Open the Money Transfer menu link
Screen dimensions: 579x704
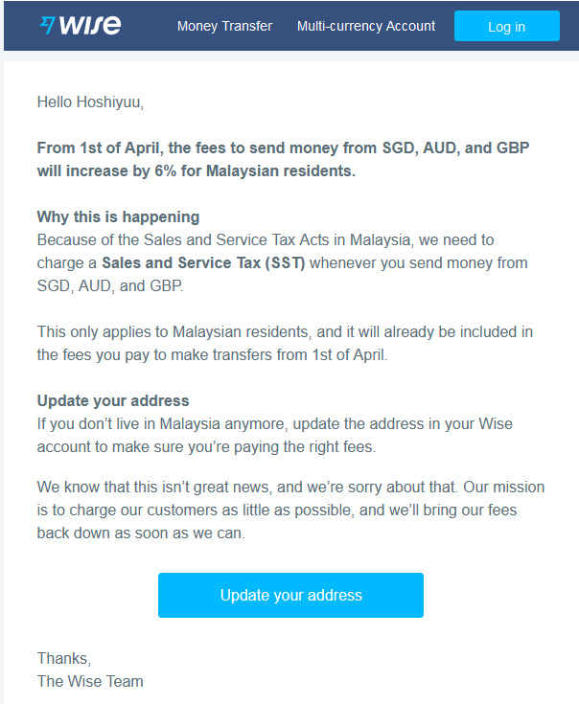tap(224, 26)
